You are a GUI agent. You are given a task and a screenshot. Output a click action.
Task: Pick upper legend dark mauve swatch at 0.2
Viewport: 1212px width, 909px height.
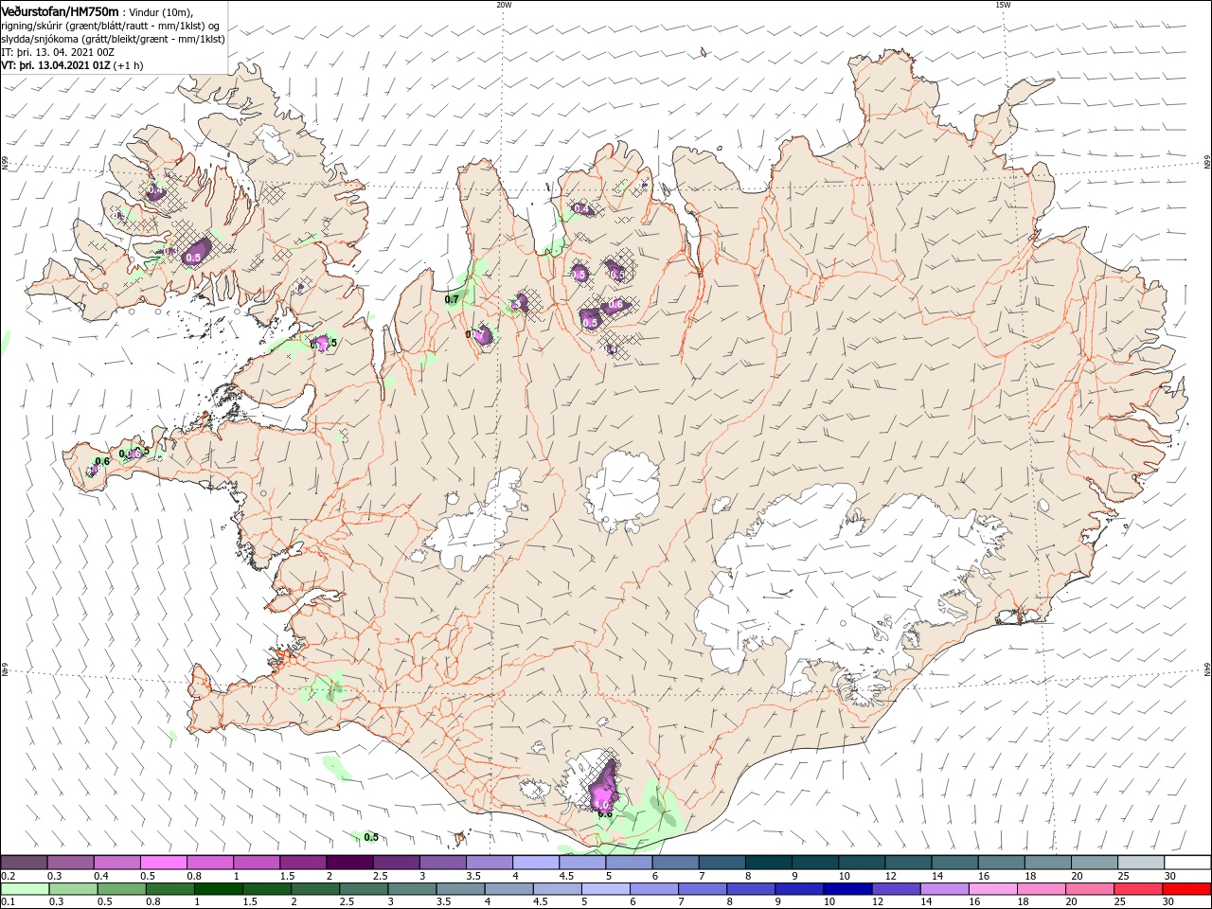tap(24, 863)
